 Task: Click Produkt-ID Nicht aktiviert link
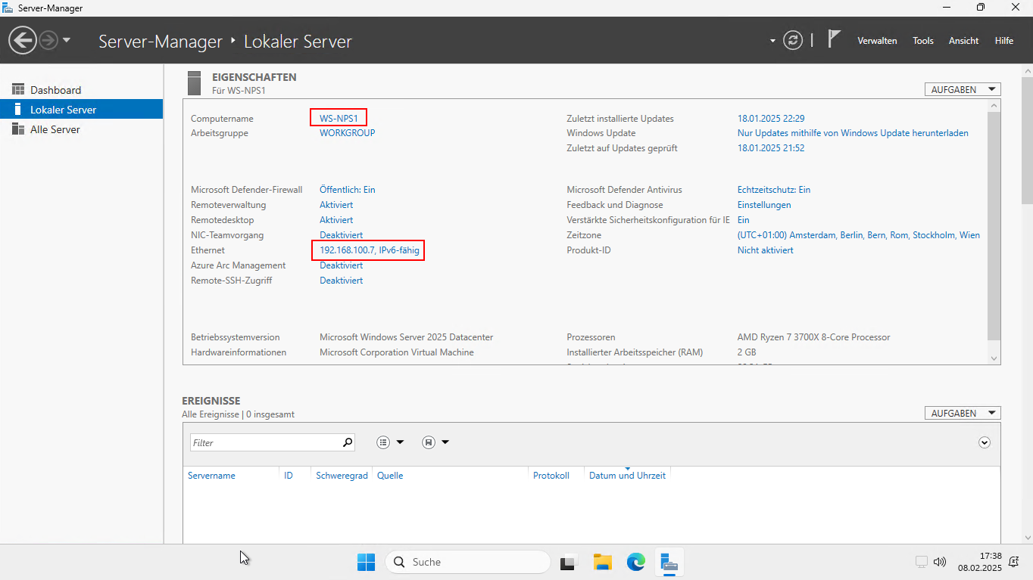tap(765, 250)
